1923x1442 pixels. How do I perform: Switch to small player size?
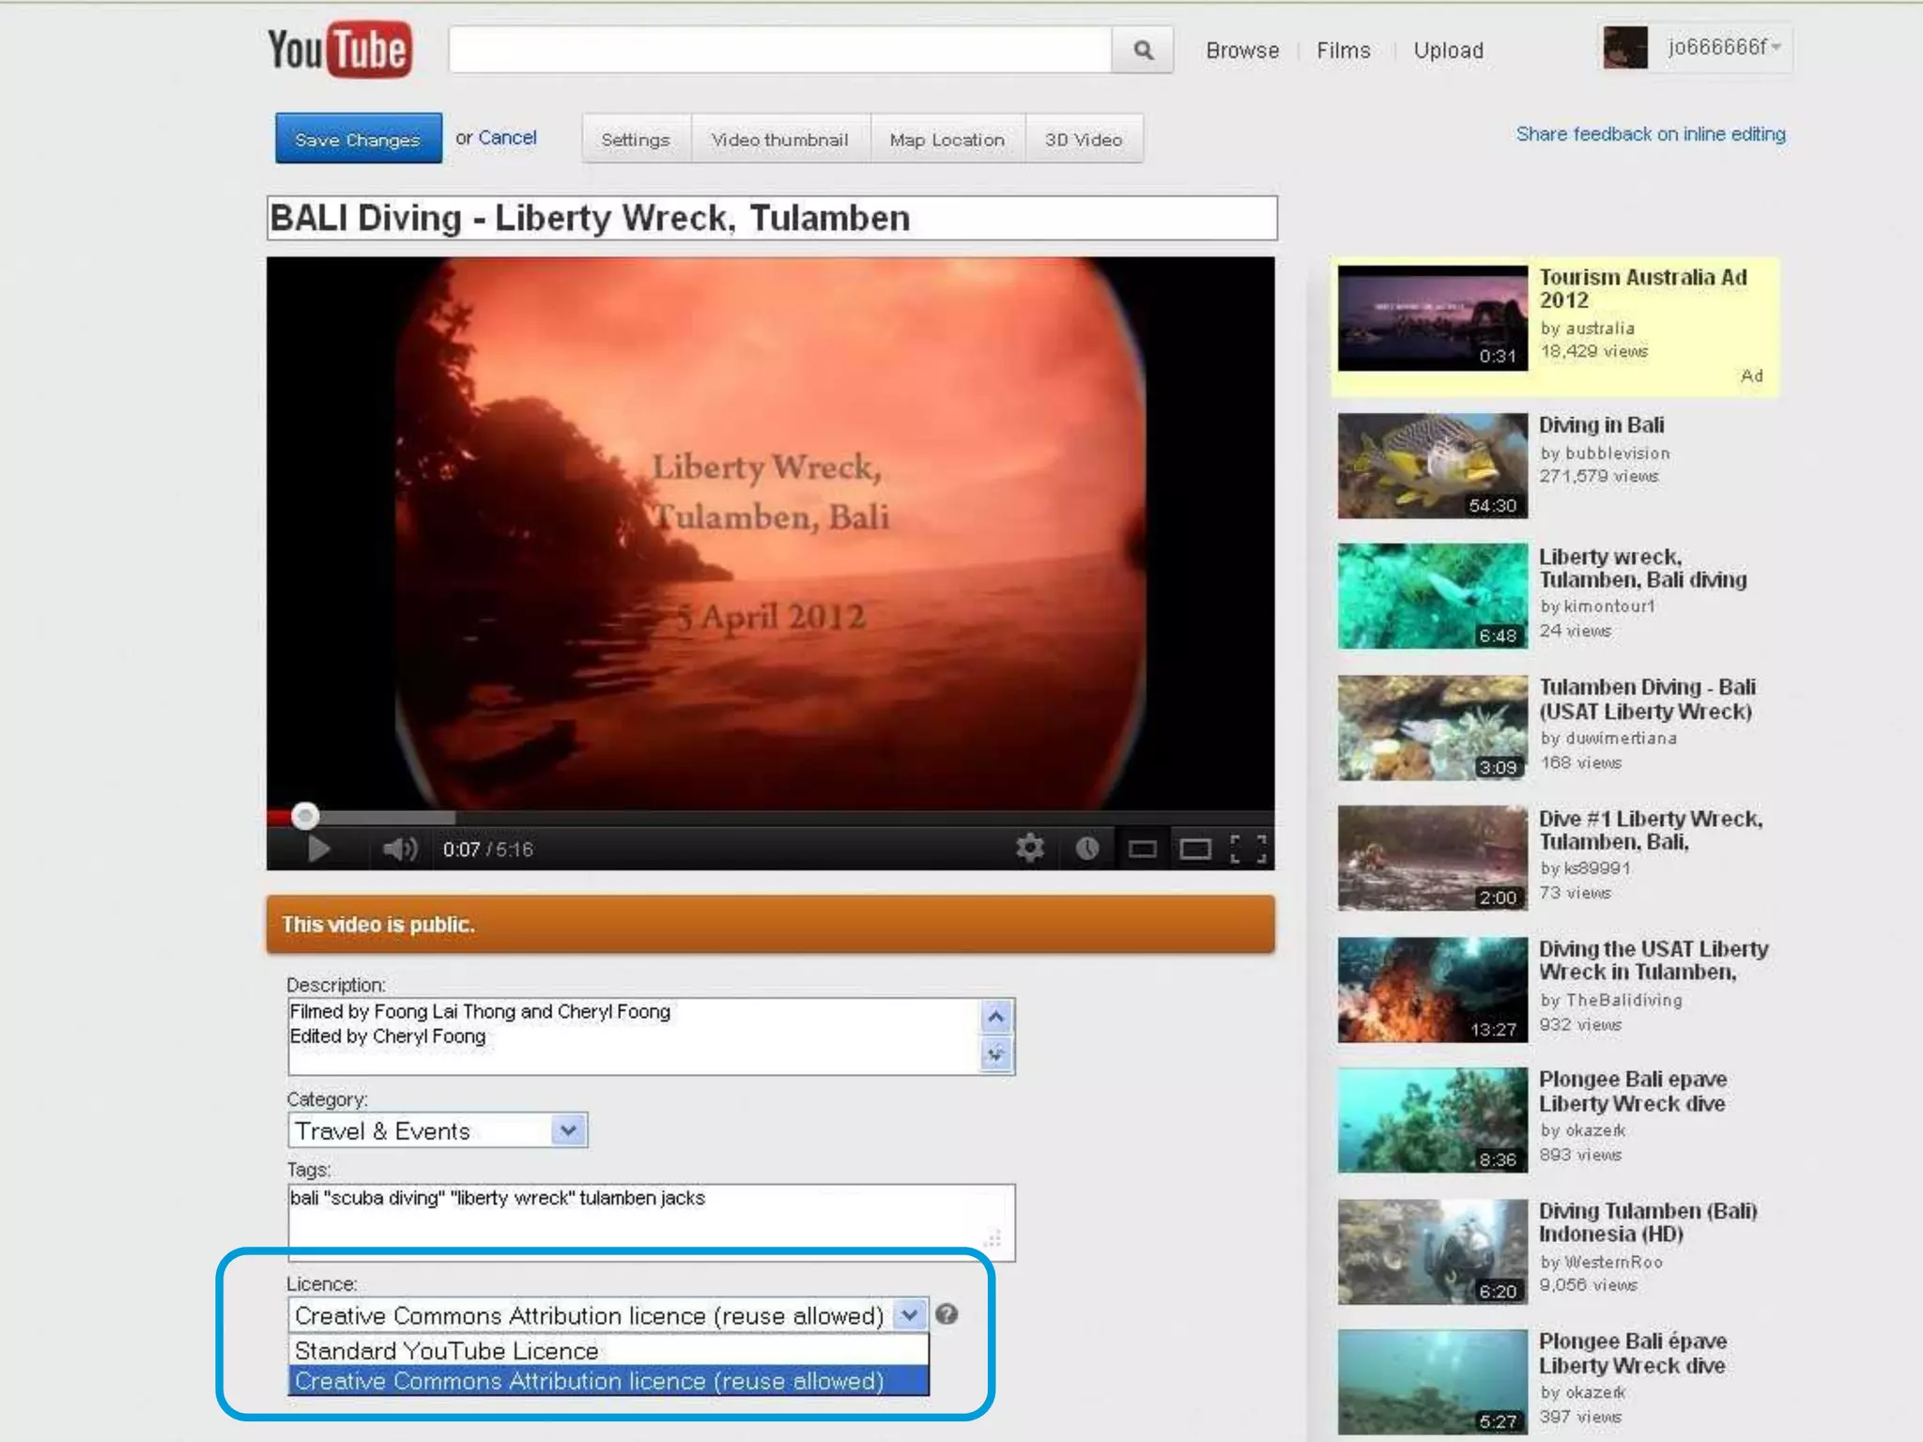point(1142,849)
